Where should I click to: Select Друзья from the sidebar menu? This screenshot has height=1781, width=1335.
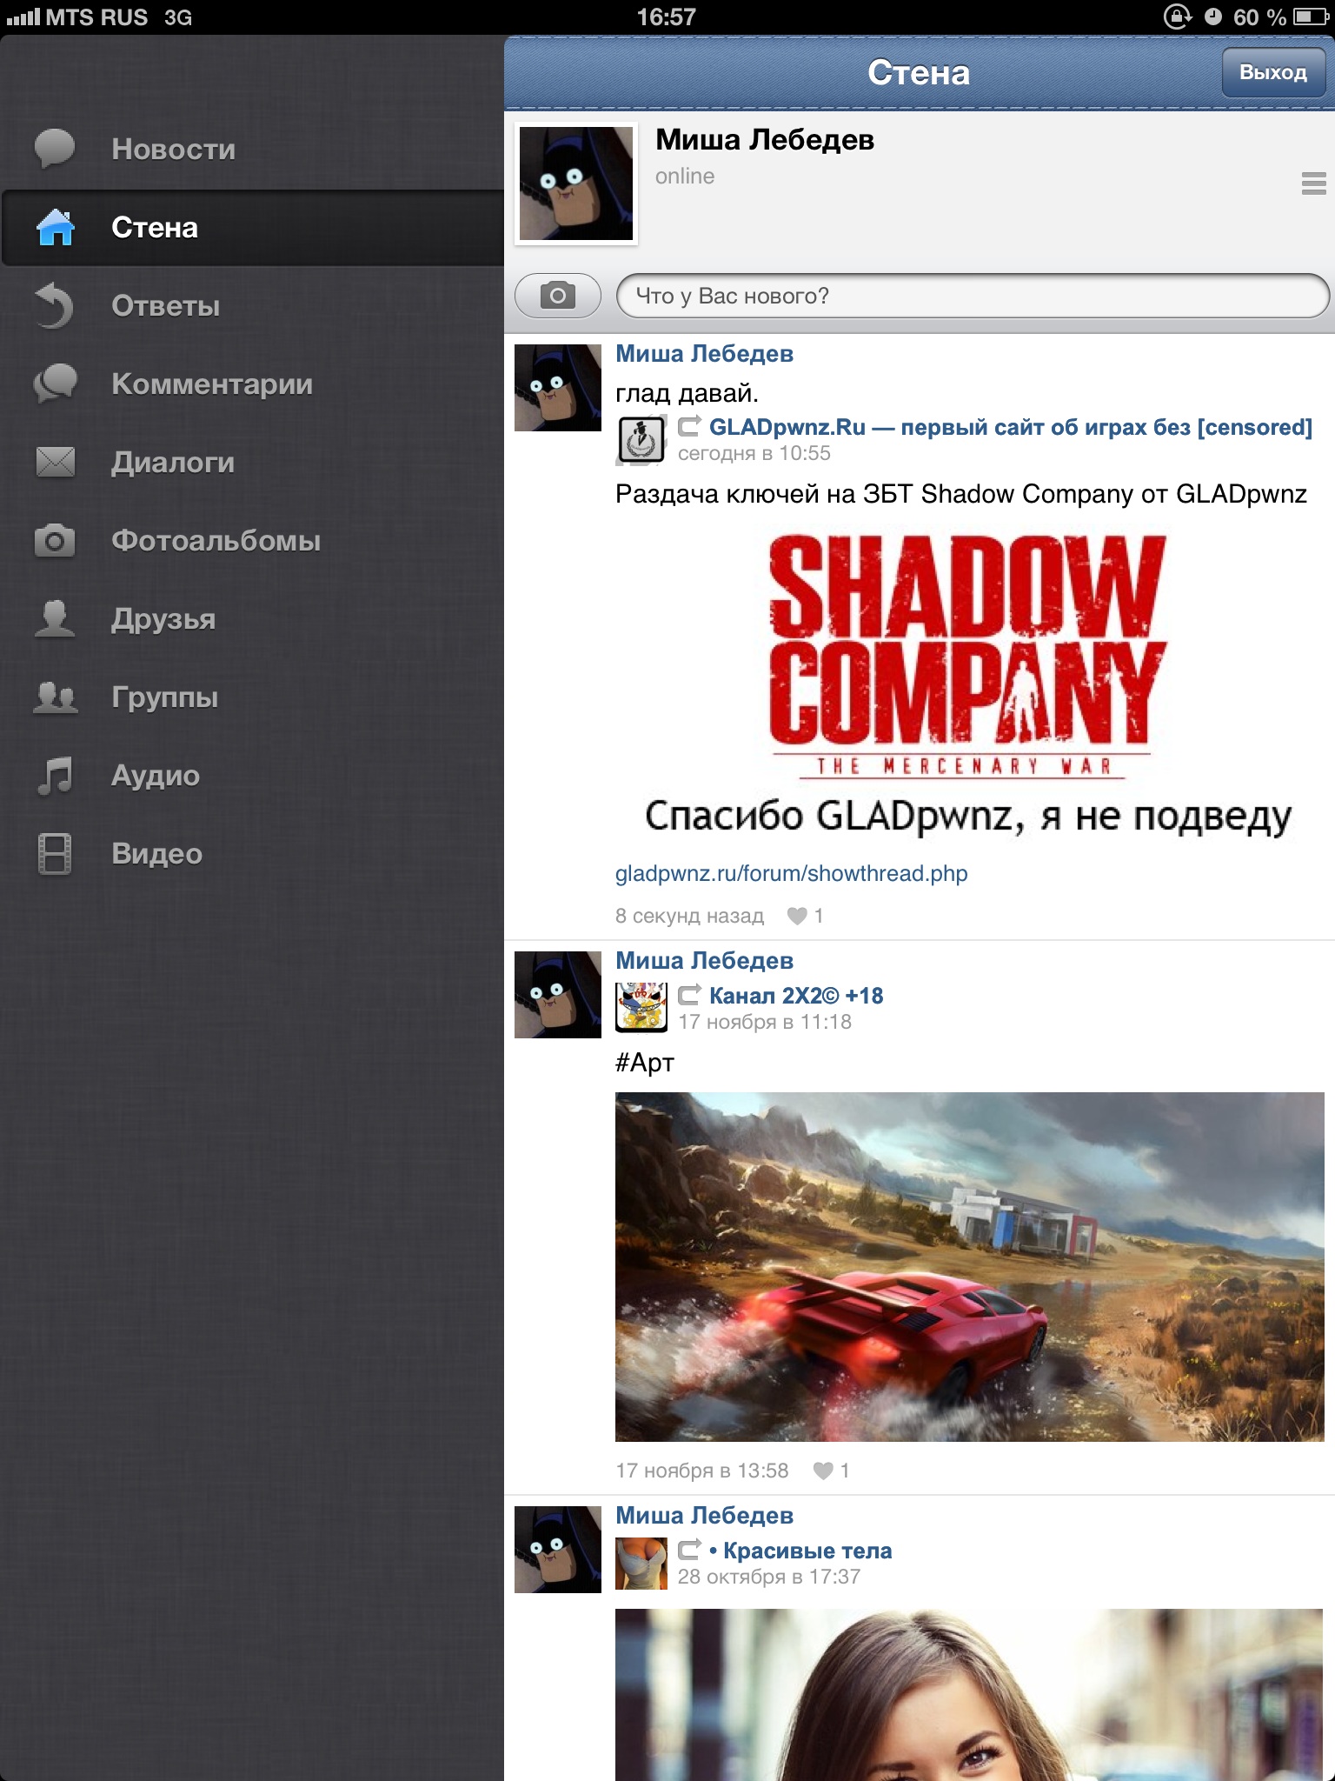163,618
